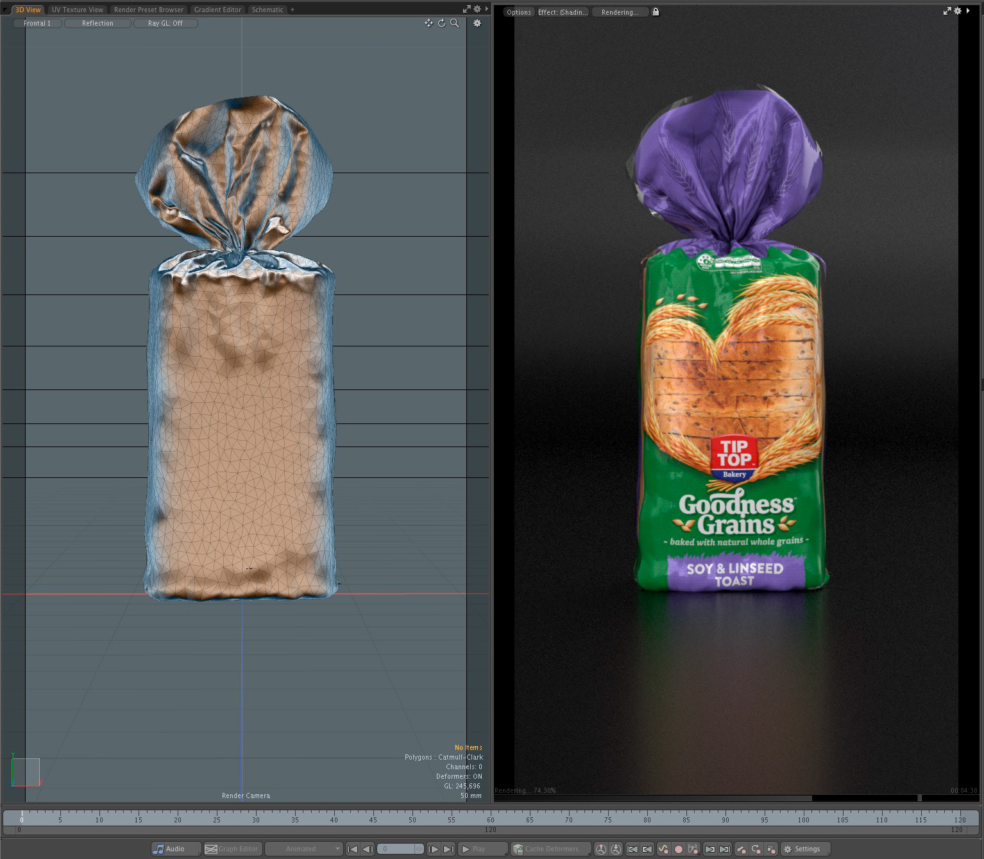This screenshot has height=859, width=984.
Task: Click the first actor/pose icon after Cache Deformers
Action: pos(601,849)
